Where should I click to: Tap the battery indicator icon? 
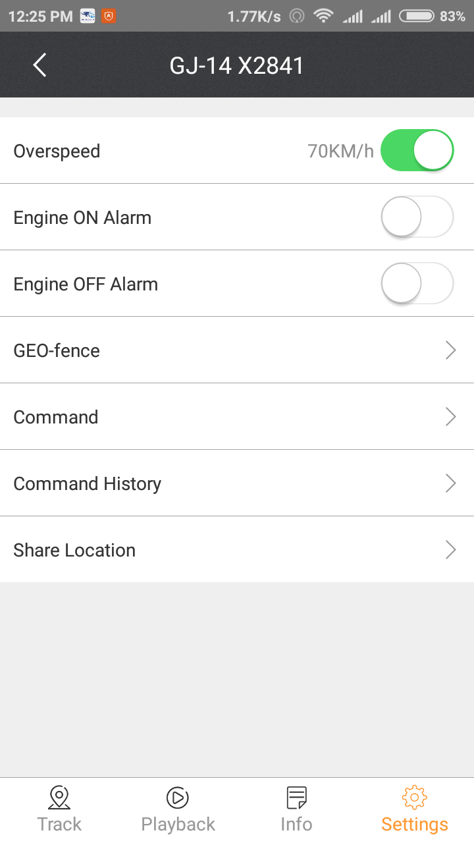click(x=417, y=16)
